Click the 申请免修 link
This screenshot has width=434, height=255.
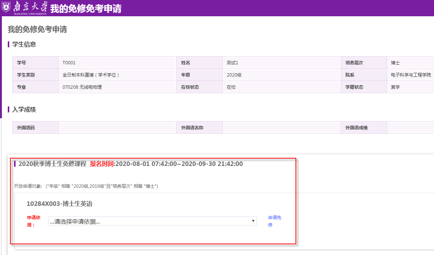[x=274, y=221]
